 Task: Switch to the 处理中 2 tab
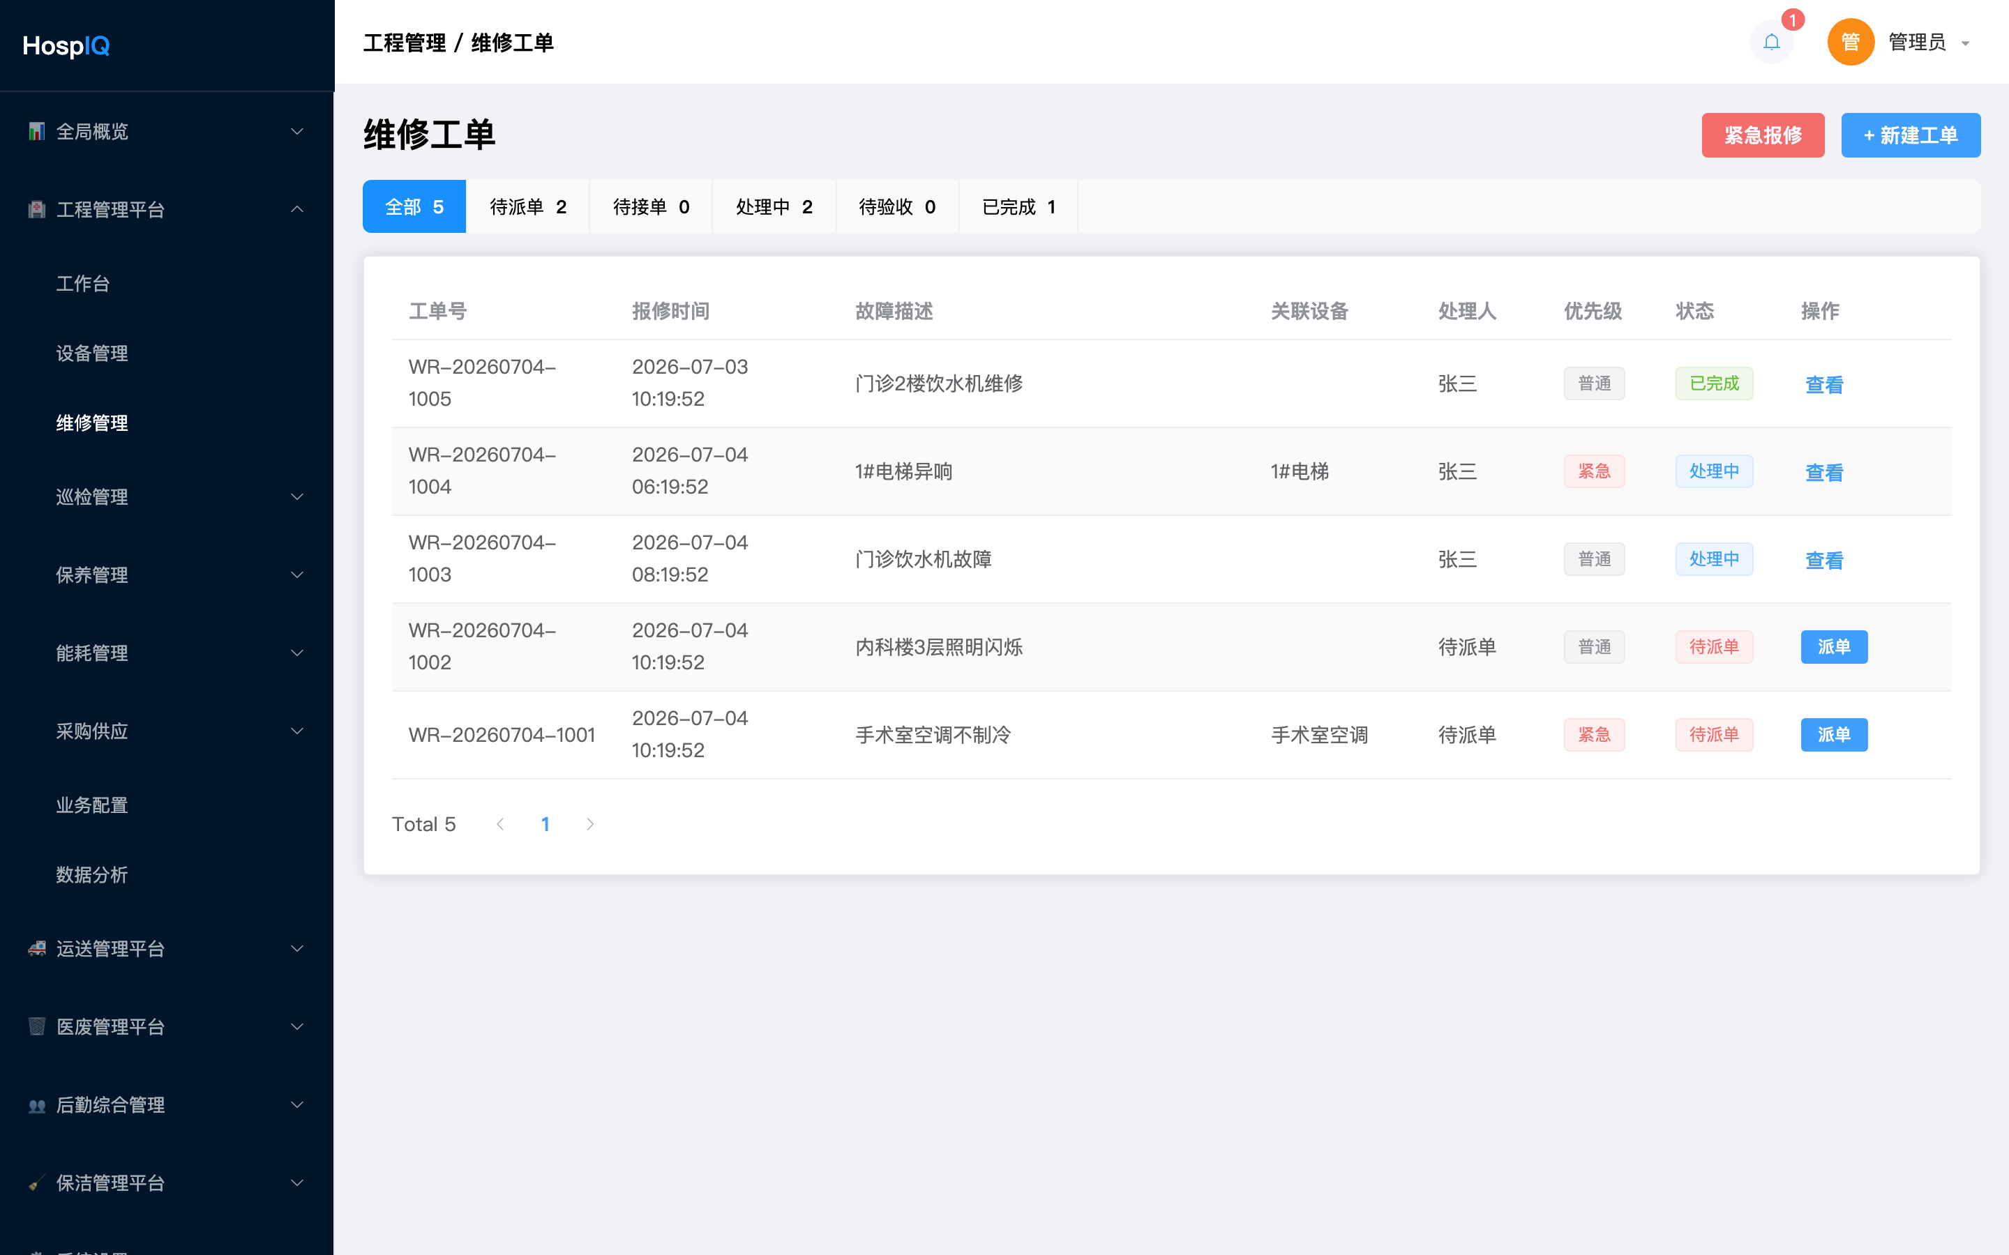[774, 206]
